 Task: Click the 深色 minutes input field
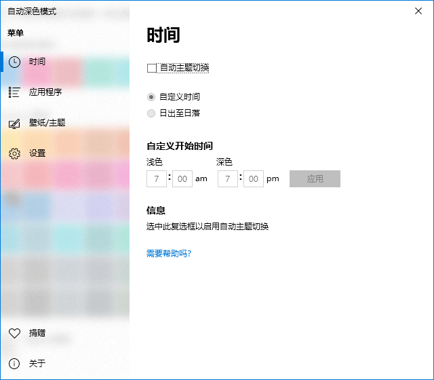[x=253, y=179]
